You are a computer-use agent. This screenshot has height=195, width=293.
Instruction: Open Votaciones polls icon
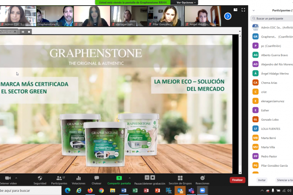(78, 178)
